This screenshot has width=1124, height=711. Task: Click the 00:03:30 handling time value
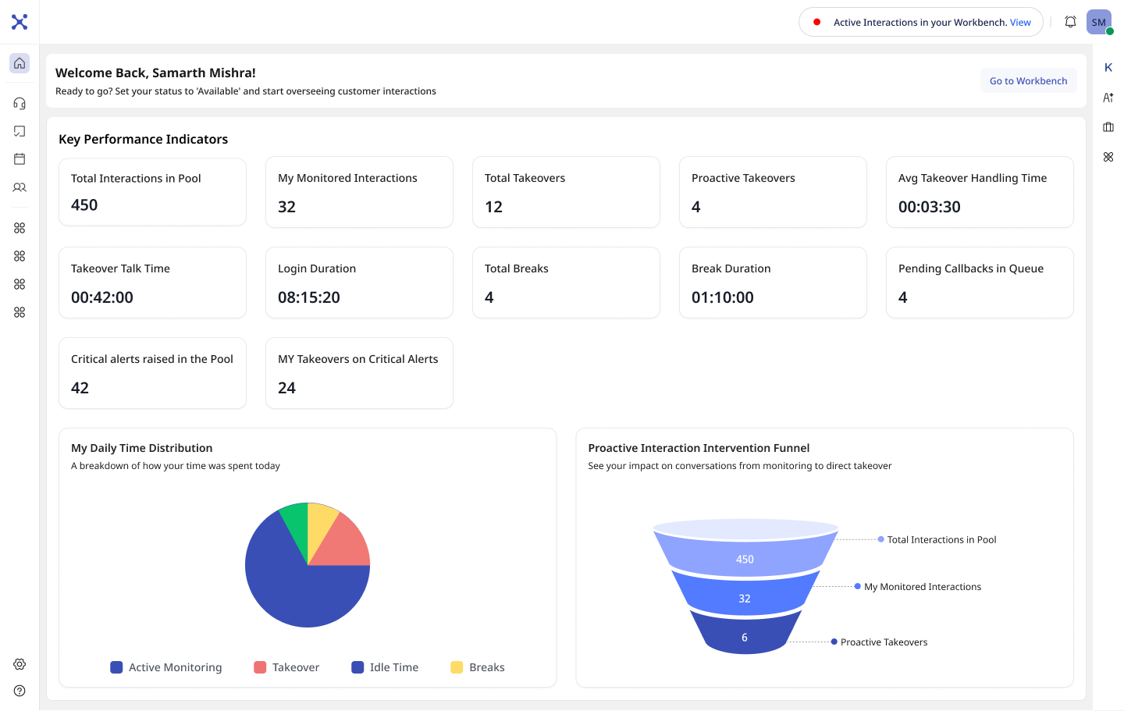(x=930, y=207)
